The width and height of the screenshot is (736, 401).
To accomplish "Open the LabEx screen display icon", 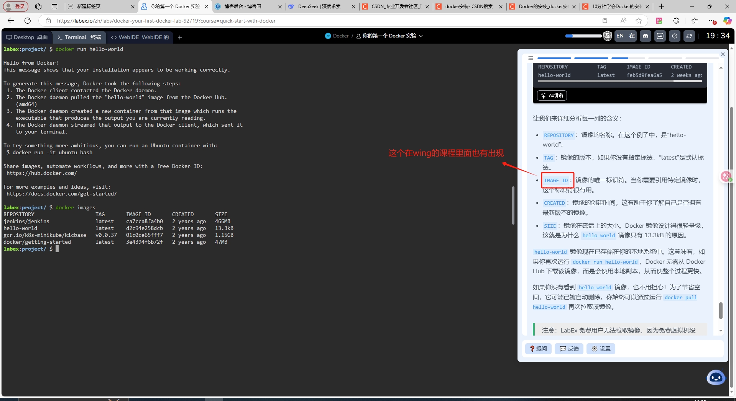I will pyautogui.click(x=660, y=36).
